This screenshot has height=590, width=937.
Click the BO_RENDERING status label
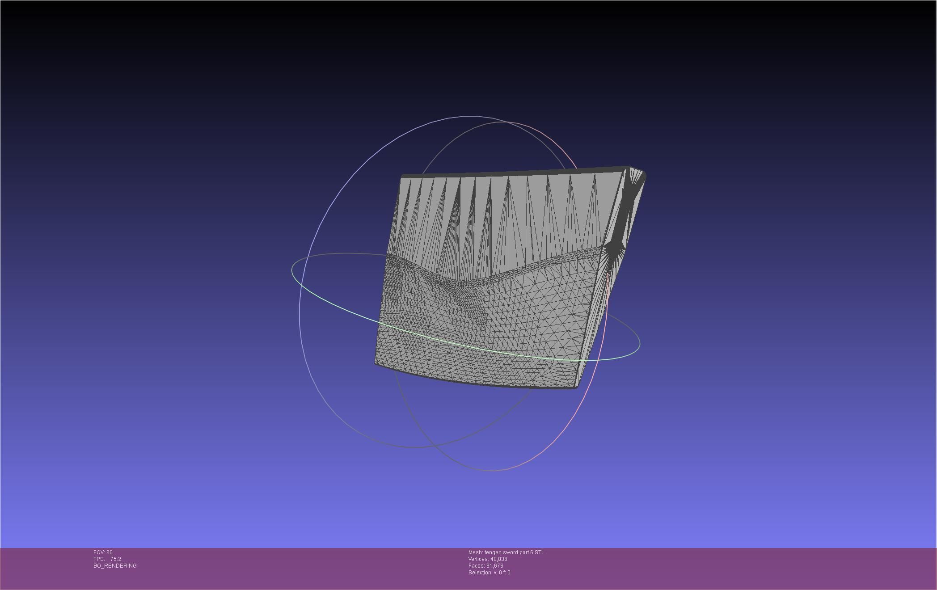click(115, 566)
